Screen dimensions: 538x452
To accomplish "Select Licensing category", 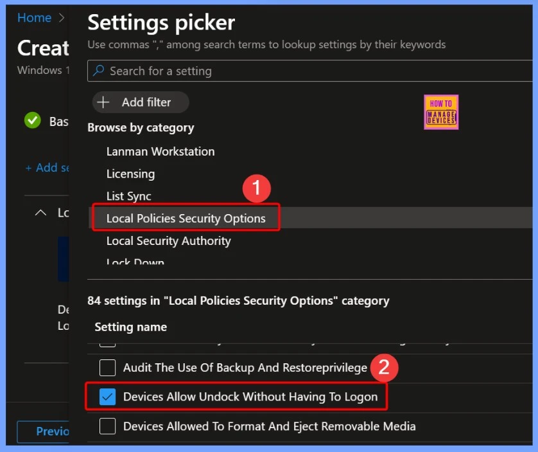I will click(130, 174).
